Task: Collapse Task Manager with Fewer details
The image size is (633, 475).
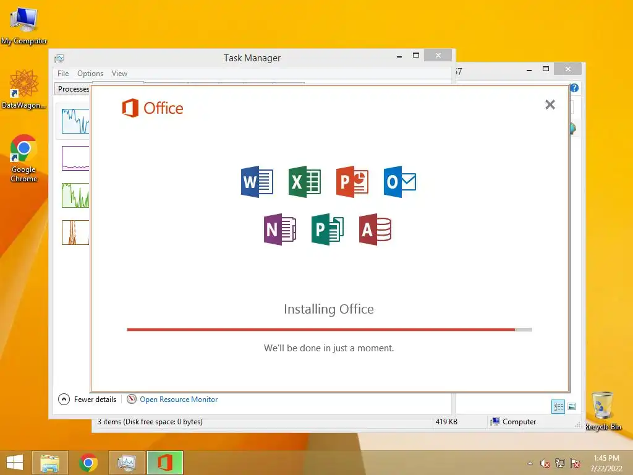Action: (x=87, y=400)
